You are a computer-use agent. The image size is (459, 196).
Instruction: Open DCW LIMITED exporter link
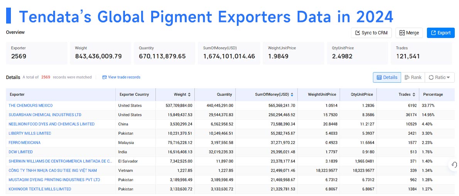(21, 152)
